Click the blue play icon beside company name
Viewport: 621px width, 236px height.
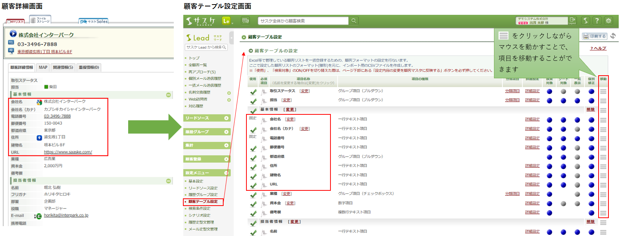[x=13, y=34]
